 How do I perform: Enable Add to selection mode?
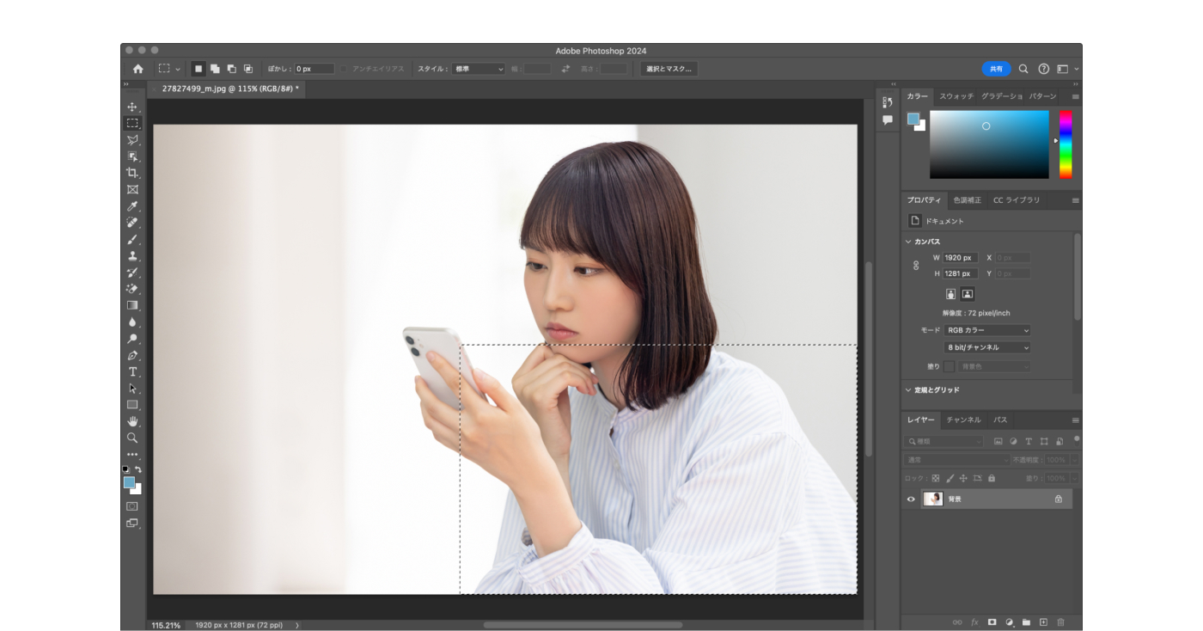pyautogui.click(x=215, y=69)
